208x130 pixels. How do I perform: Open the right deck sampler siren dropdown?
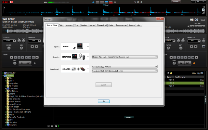[199, 41]
